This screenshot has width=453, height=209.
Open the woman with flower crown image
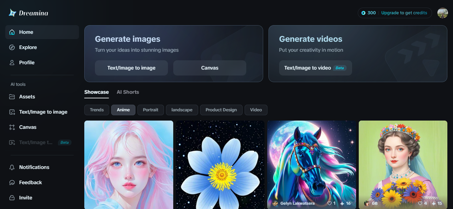(403, 165)
